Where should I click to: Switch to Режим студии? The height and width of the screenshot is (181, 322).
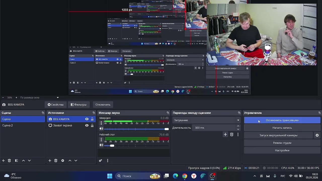coord(282,143)
